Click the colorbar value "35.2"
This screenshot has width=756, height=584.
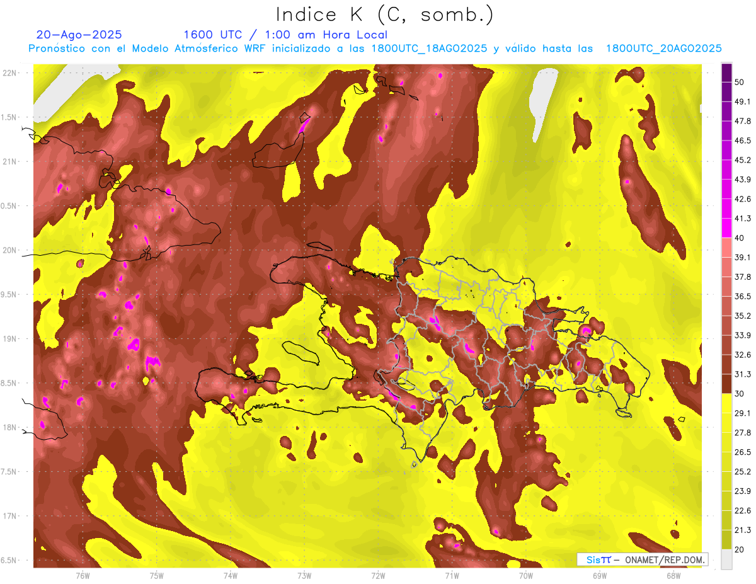coord(742,316)
